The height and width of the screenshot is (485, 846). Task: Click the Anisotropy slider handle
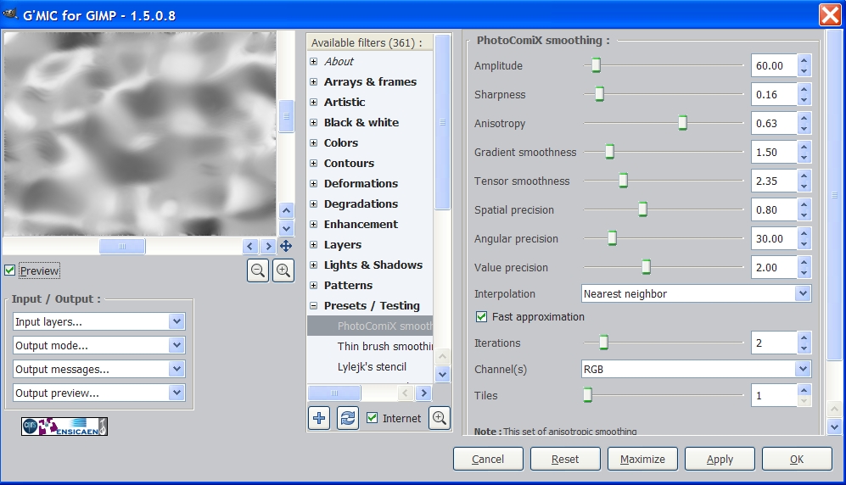click(682, 123)
